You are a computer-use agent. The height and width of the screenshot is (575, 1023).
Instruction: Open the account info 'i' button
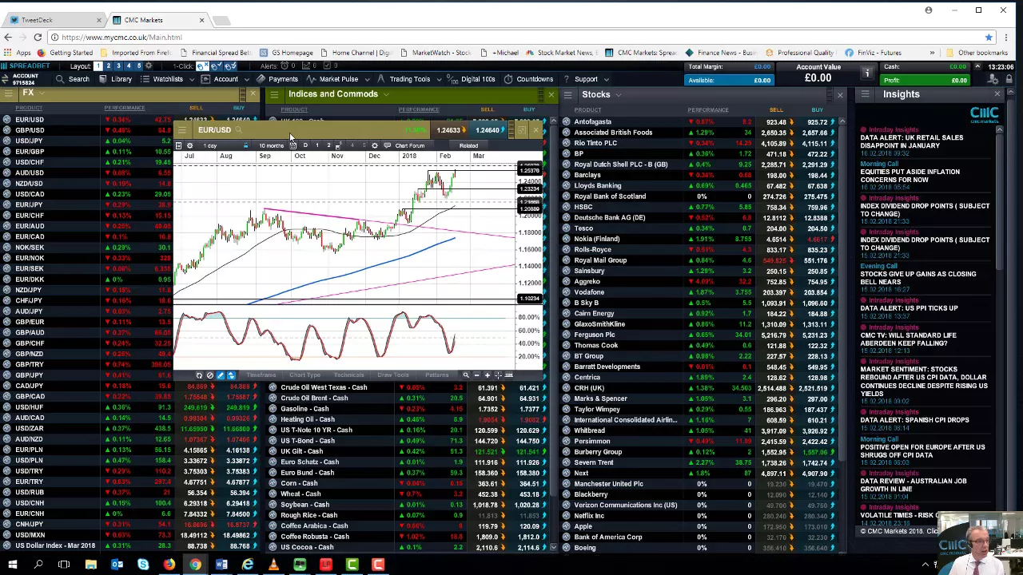point(867,73)
